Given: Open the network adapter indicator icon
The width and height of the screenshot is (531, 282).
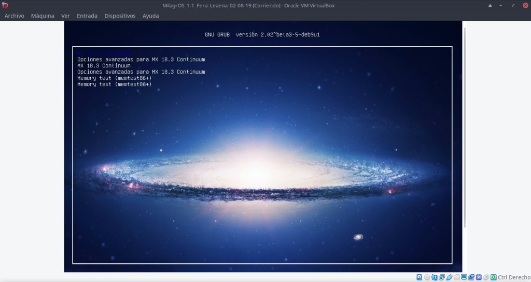Looking at the screenshot, I should click(x=435, y=277).
